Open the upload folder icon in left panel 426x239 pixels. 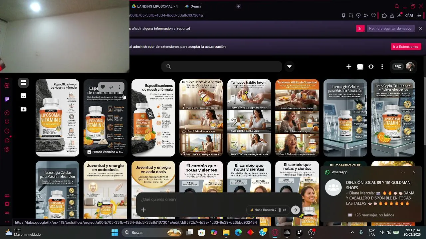click(23, 109)
